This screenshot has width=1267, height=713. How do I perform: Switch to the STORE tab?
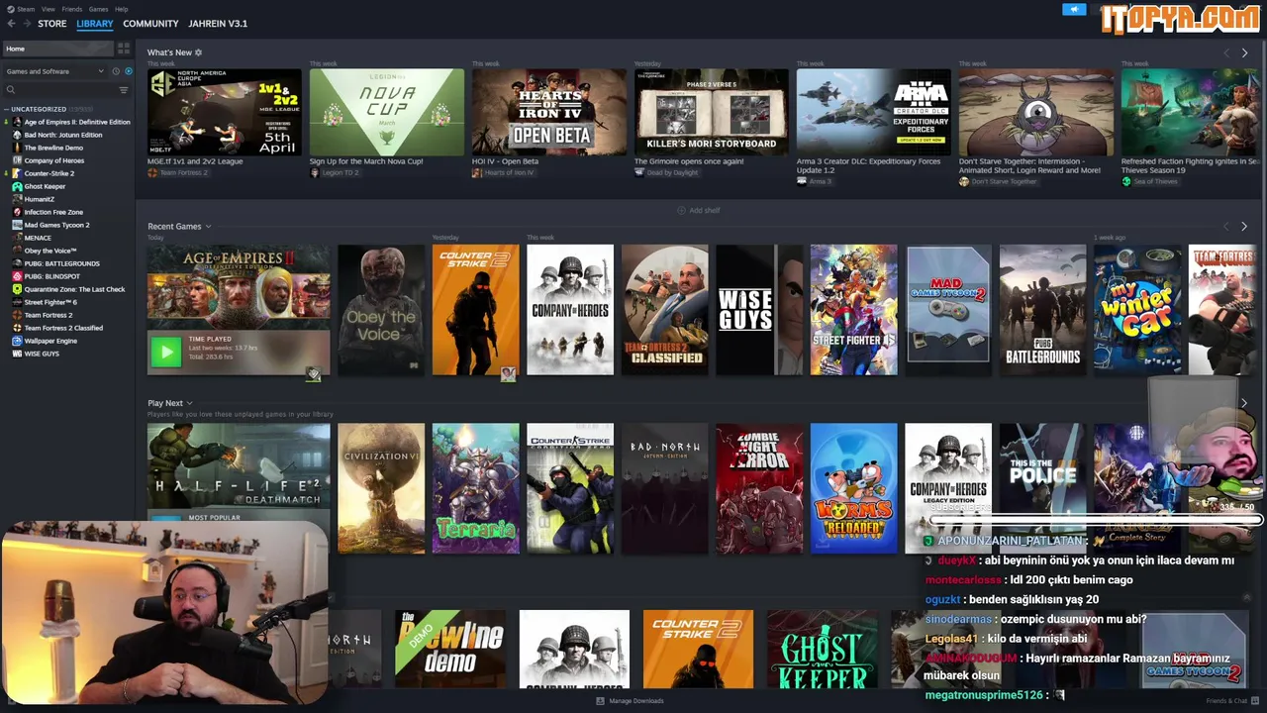coord(52,23)
